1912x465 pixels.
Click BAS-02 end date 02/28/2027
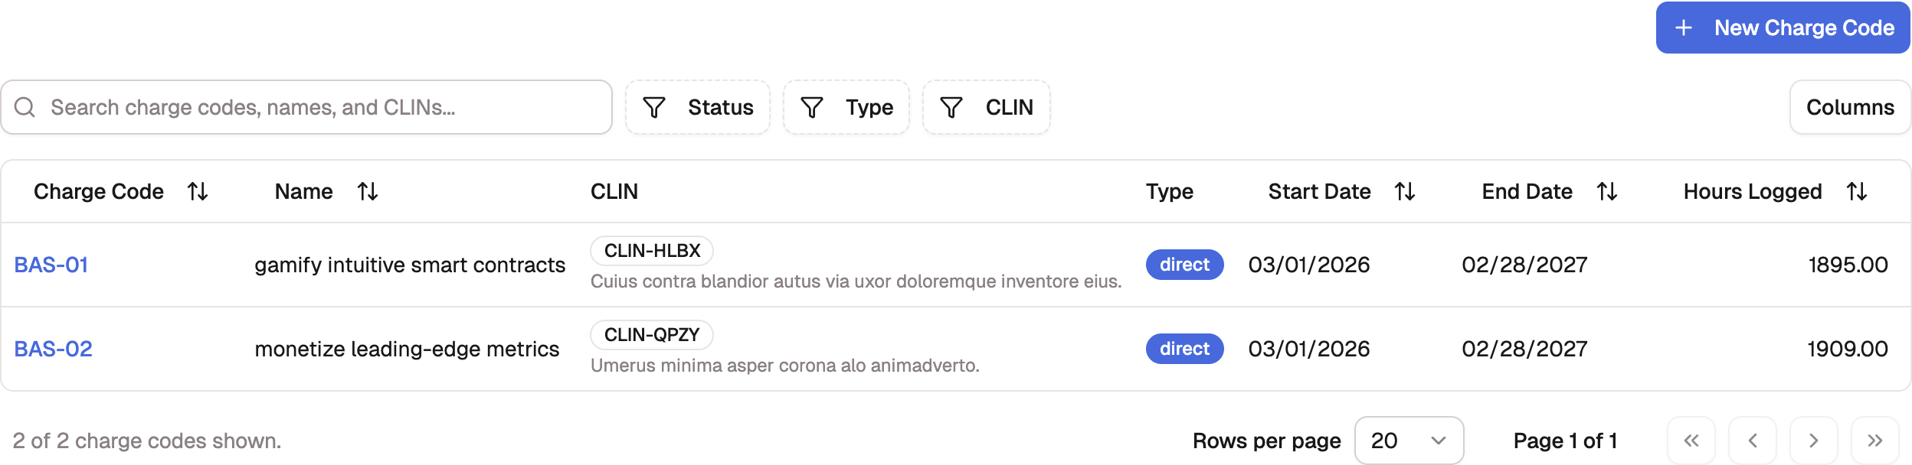coord(1524,349)
